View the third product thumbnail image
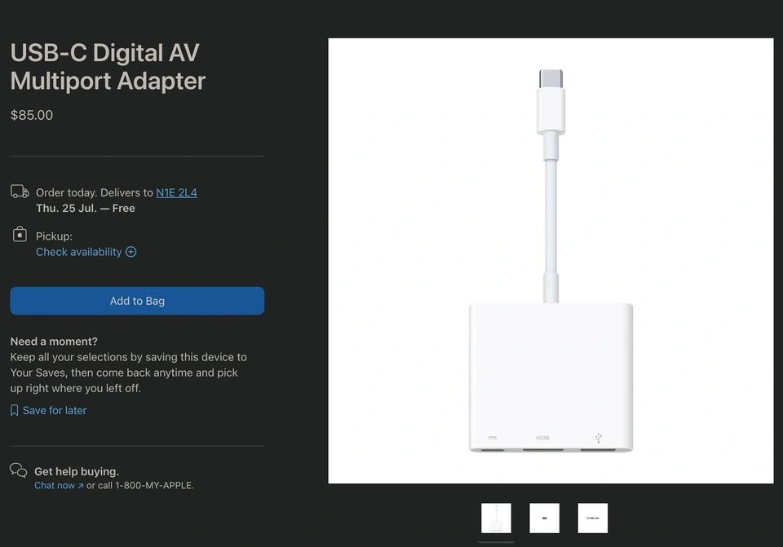Viewport: 783px width, 547px height. tap(593, 518)
